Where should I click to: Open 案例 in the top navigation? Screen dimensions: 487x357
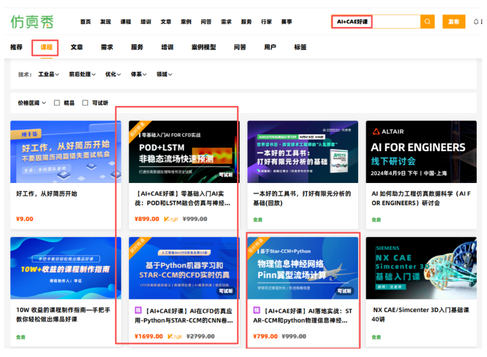[x=186, y=22]
